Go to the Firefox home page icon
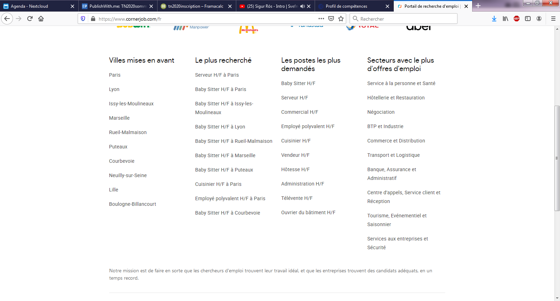560x301 pixels. pos(41,19)
